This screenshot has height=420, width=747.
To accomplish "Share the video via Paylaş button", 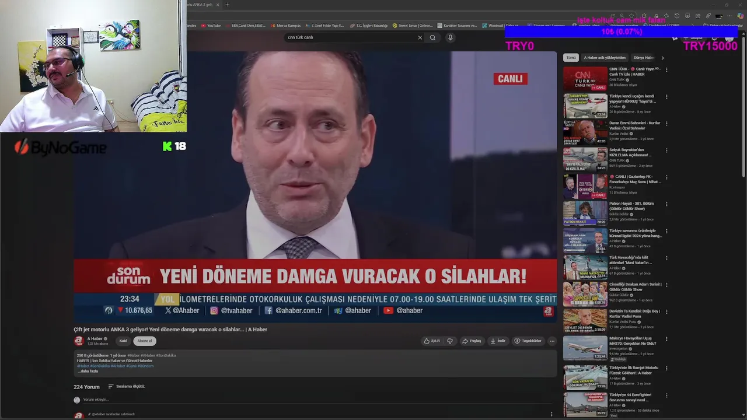I will coord(472,341).
